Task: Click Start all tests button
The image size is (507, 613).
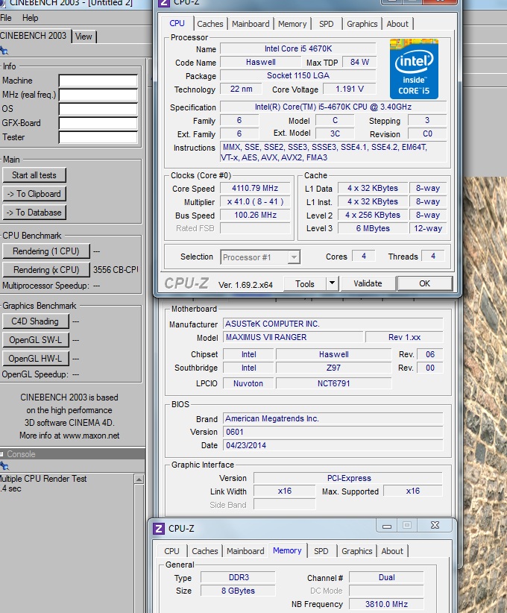Action: (x=34, y=175)
